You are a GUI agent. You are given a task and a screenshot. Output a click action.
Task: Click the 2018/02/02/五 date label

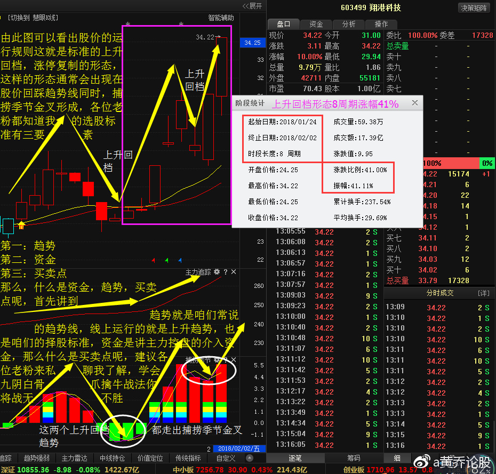(239, 448)
